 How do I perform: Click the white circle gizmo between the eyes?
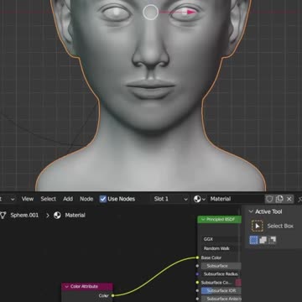pos(150,12)
